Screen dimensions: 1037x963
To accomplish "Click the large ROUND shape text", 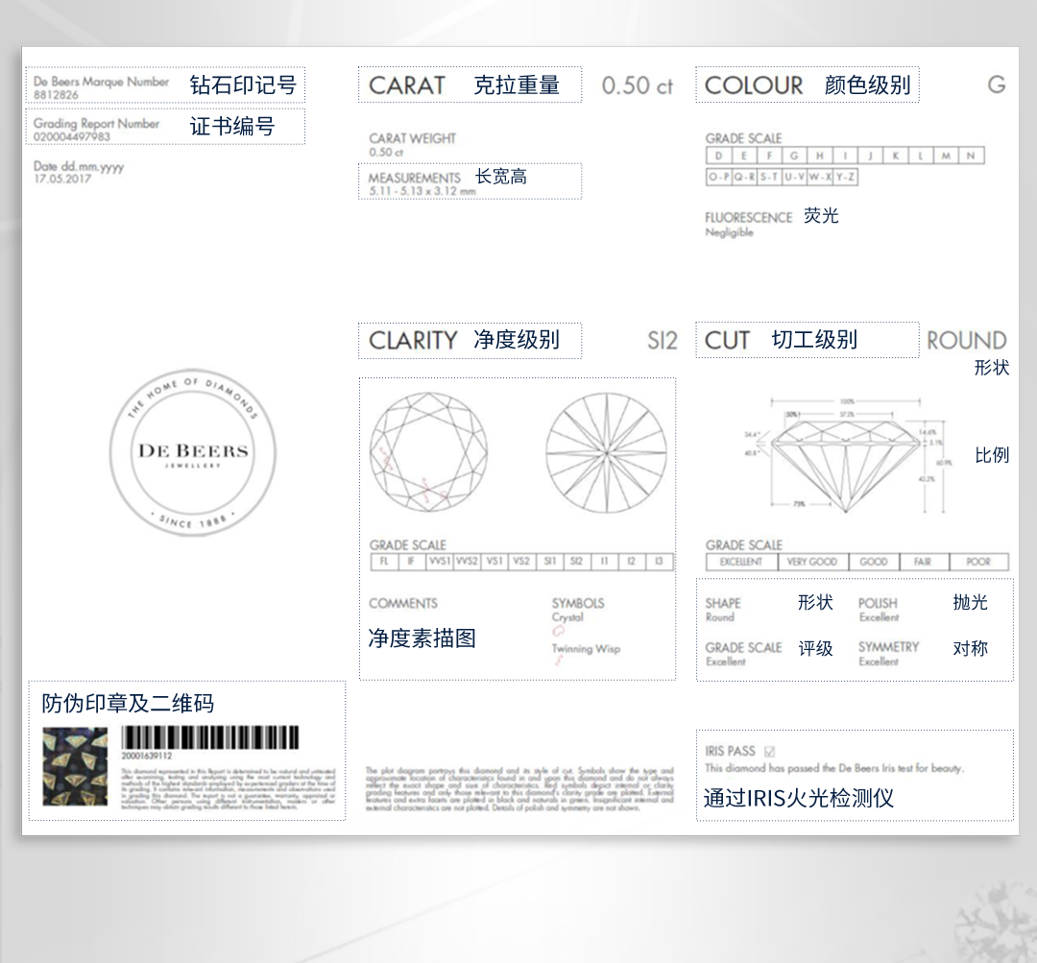I will [966, 341].
